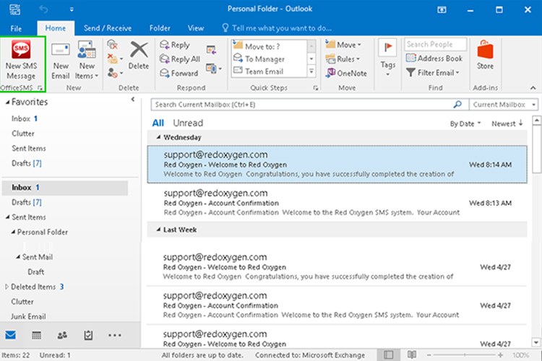Open the Junk Email folder

pyautogui.click(x=28, y=316)
